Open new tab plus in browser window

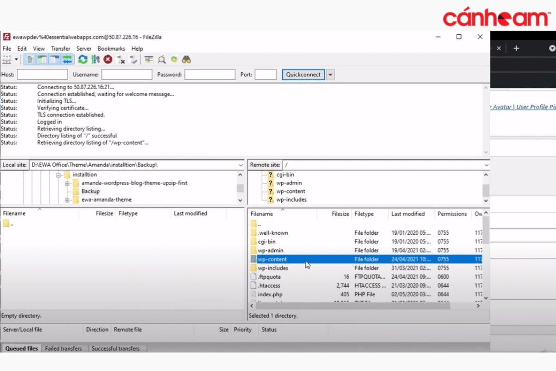[516, 48]
